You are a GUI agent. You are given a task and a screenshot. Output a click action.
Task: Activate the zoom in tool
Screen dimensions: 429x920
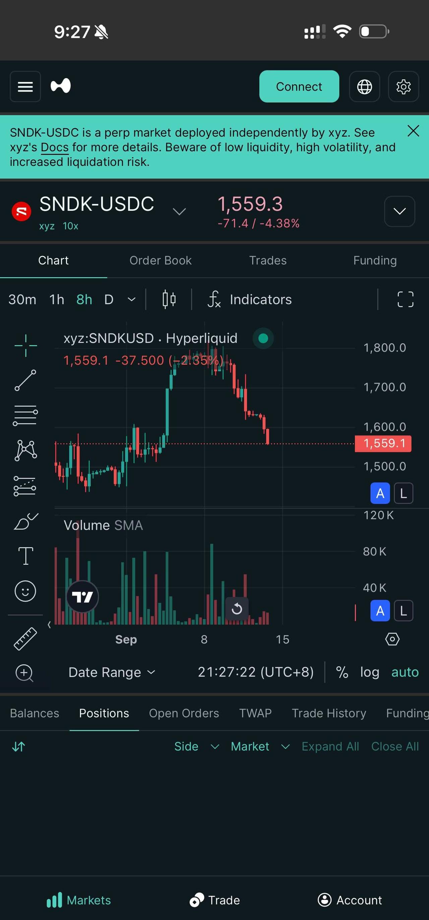click(24, 673)
